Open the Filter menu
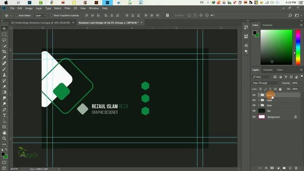This screenshot has width=304, height=171. point(67,8)
